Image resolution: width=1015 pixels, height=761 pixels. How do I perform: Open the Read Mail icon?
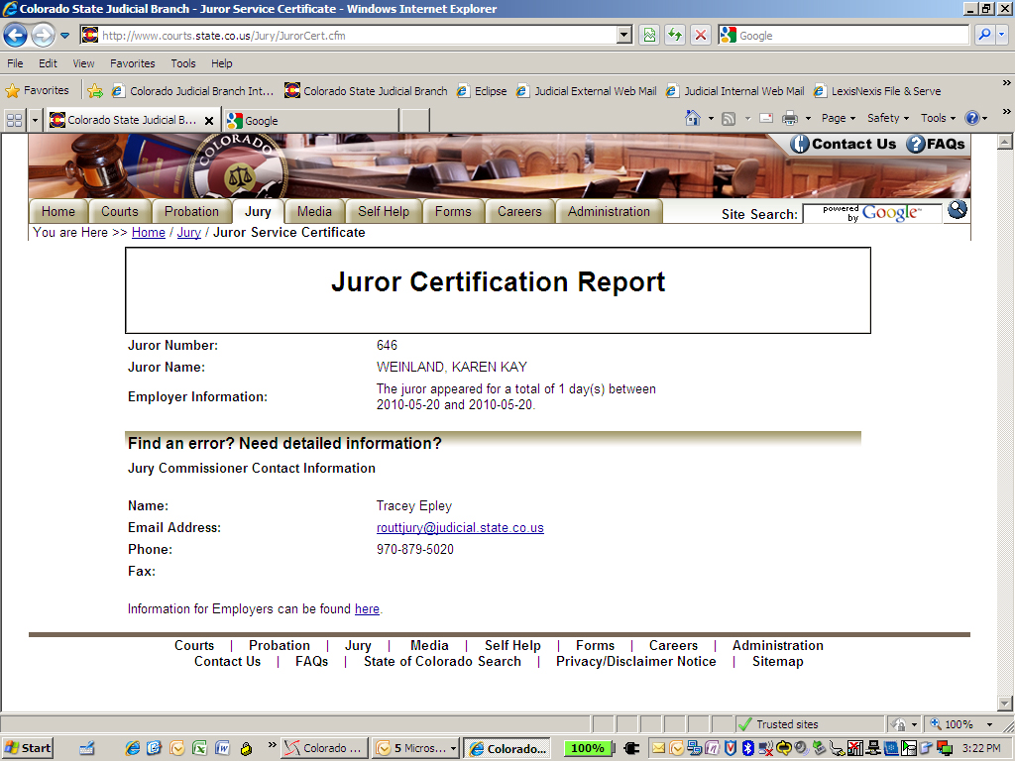[x=765, y=119]
